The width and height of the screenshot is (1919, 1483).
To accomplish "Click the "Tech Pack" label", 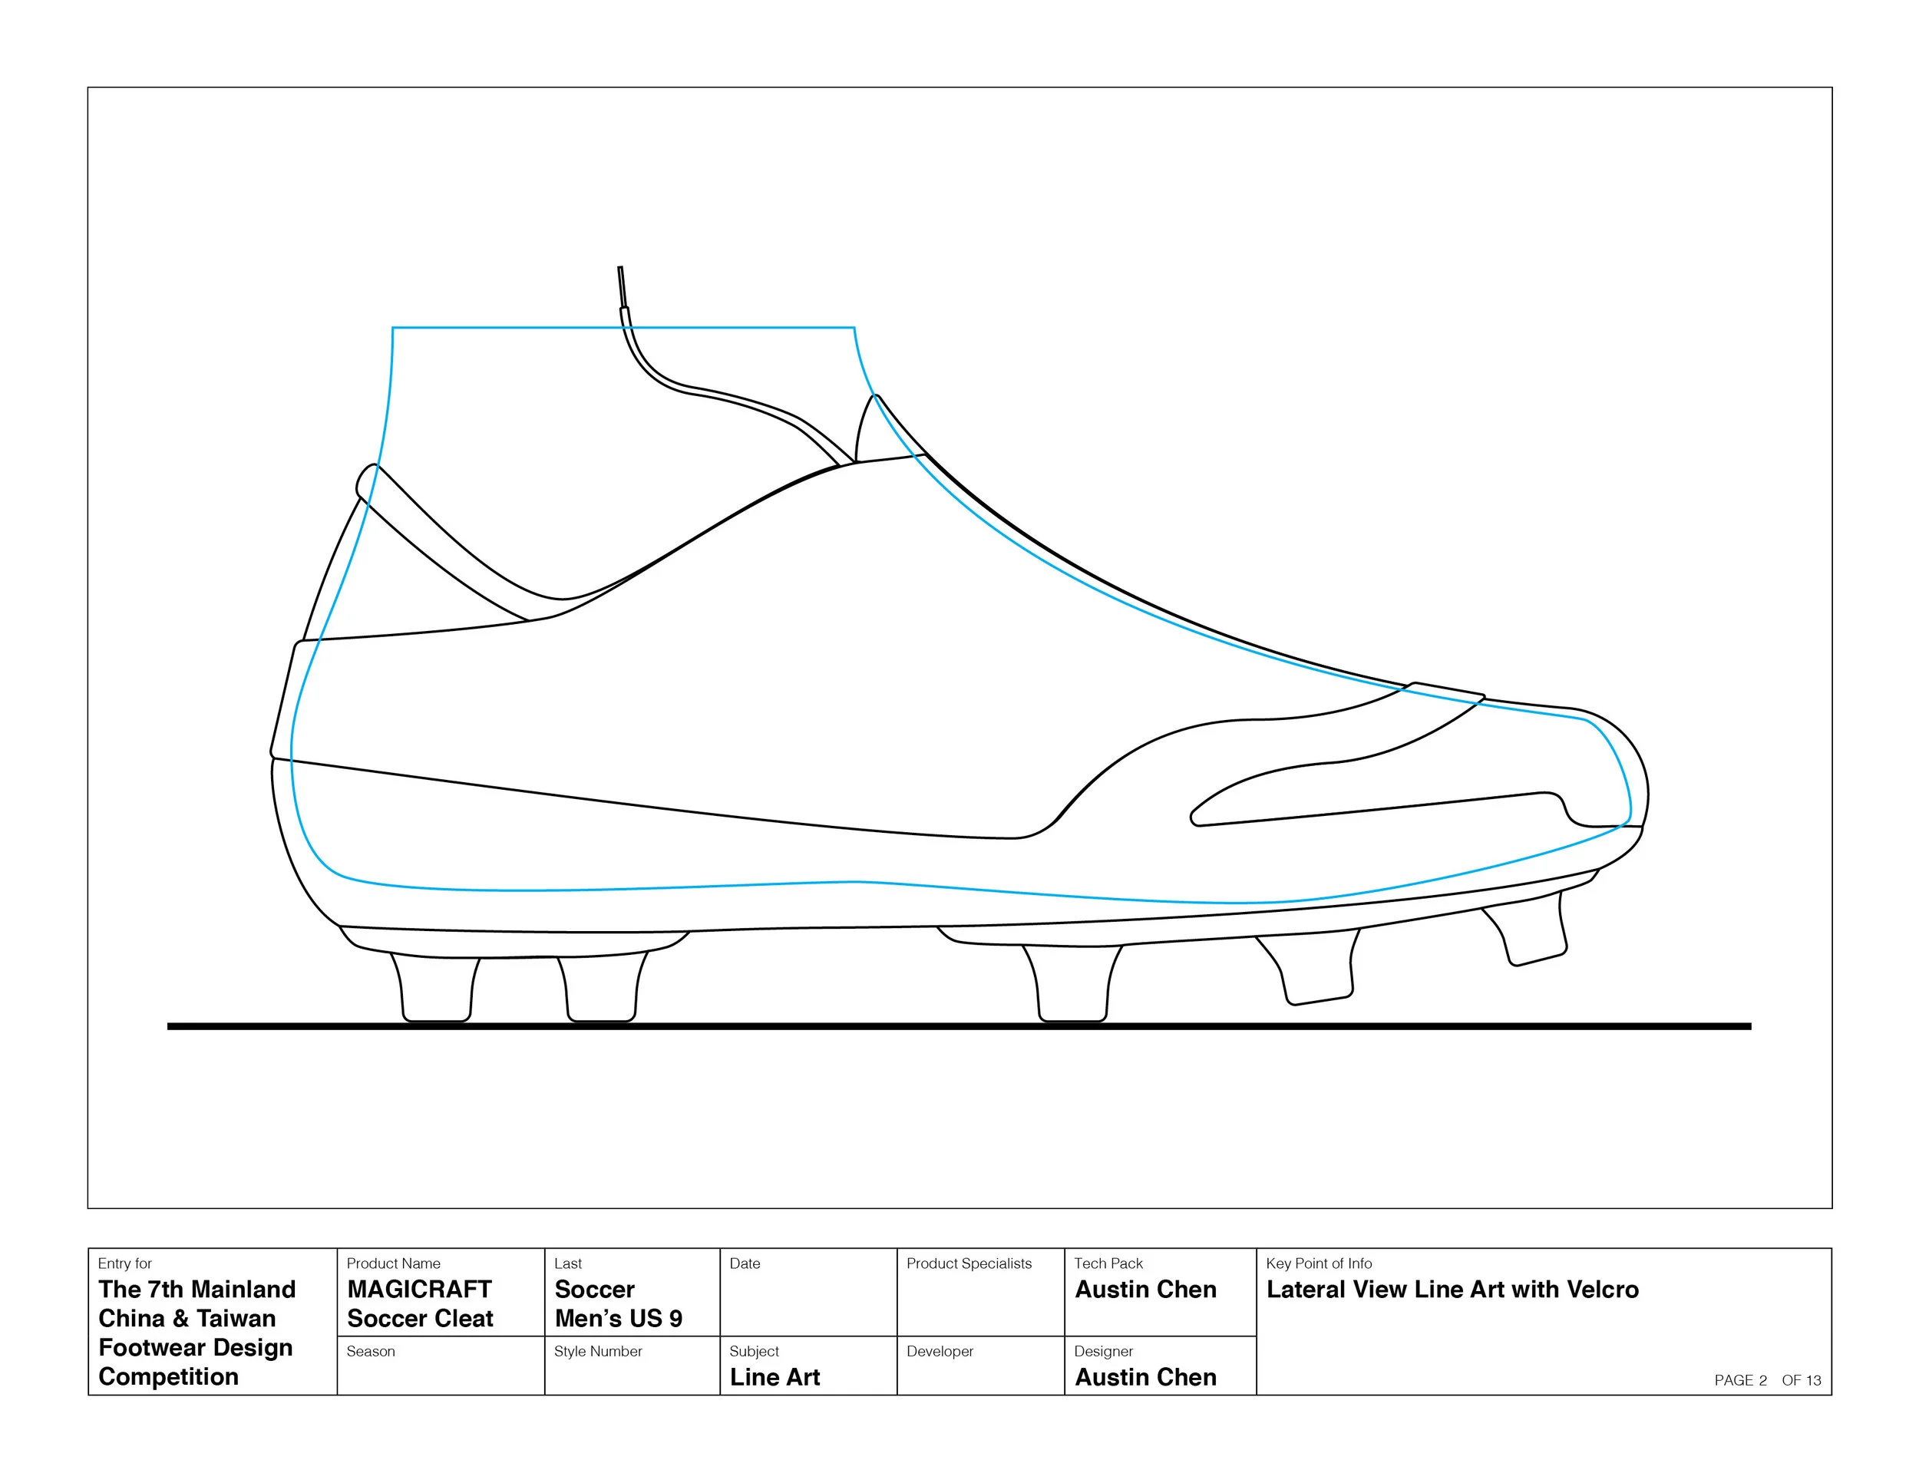I will tap(1108, 1263).
